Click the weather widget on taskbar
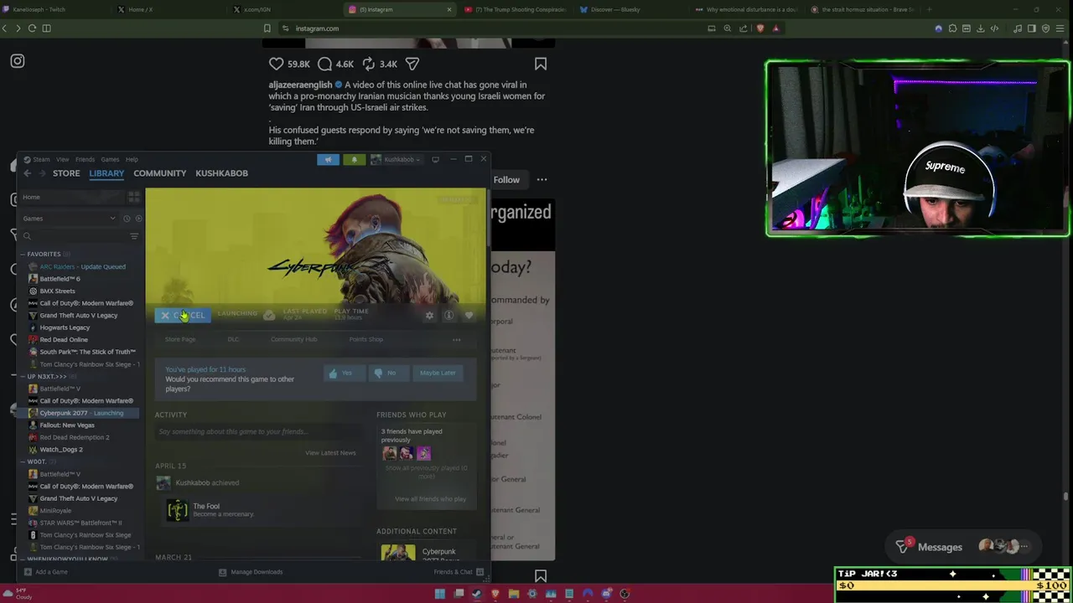 (18, 594)
